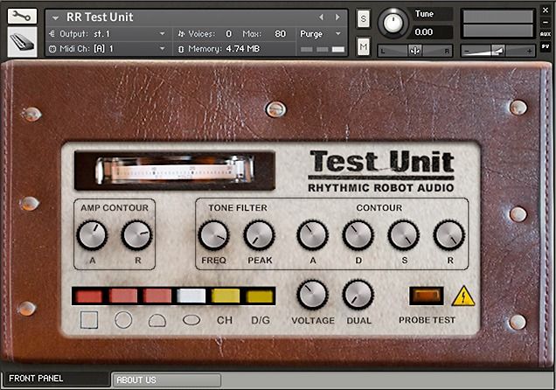The height and width of the screenshot is (390, 556).
Task: Mute the instrument with M button
Action: pos(363,46)
